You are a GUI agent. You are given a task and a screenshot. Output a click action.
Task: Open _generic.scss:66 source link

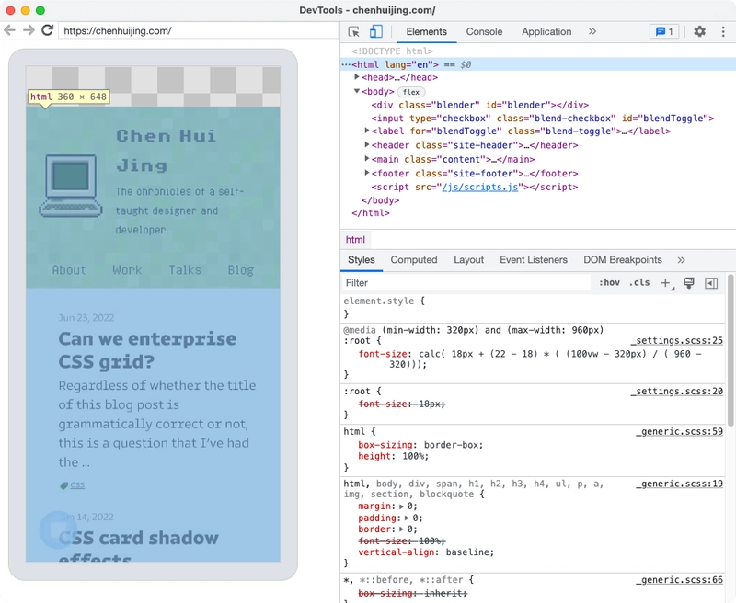(679, 580)
